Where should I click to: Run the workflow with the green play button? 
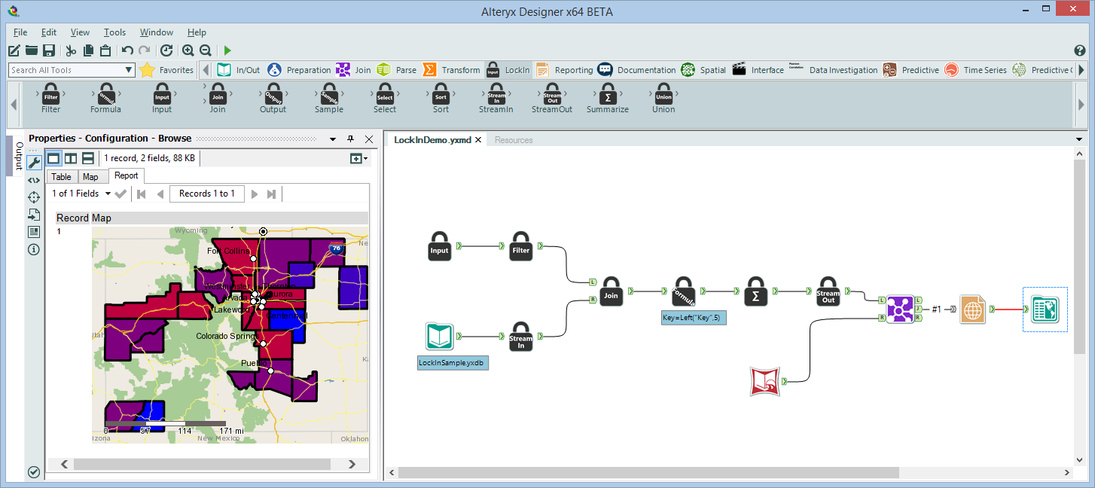pos(227,50)
